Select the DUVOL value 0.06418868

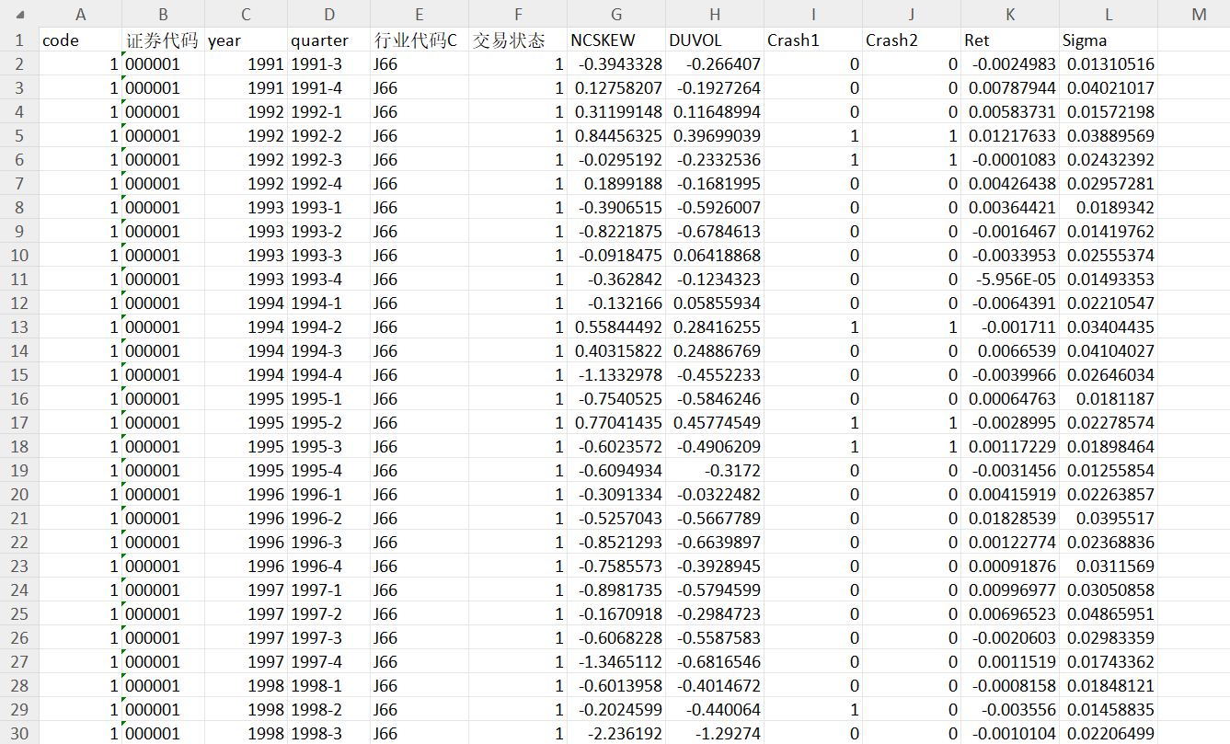(715, 256)
